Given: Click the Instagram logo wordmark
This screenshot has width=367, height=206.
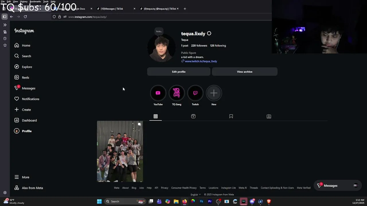Looking at the screenshot, I should (24, 31).
